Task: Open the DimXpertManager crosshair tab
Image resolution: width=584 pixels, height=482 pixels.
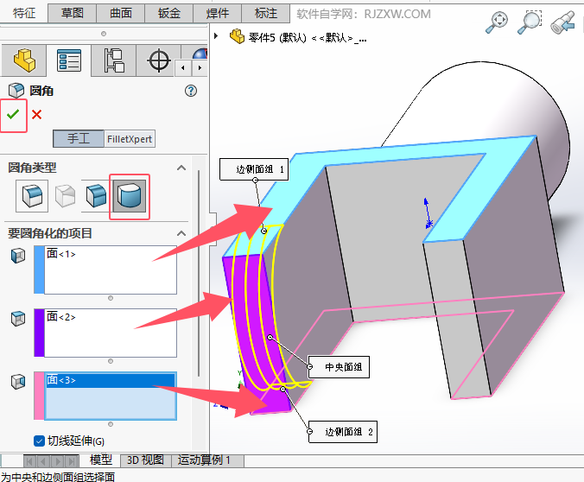Action: click(x=159, y=60)
